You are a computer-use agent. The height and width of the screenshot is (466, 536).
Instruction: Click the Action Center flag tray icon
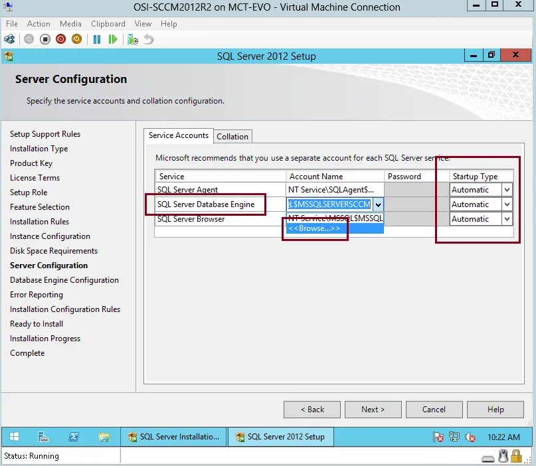438,437
